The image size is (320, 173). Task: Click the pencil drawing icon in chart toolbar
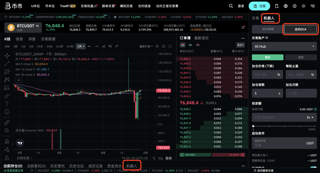tap(116, 46)
